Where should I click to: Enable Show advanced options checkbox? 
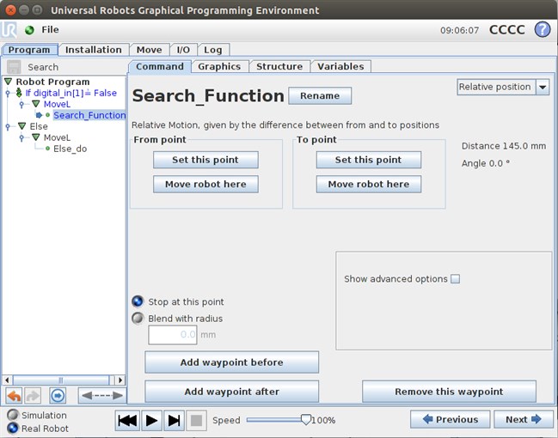[x=455, y=279]
